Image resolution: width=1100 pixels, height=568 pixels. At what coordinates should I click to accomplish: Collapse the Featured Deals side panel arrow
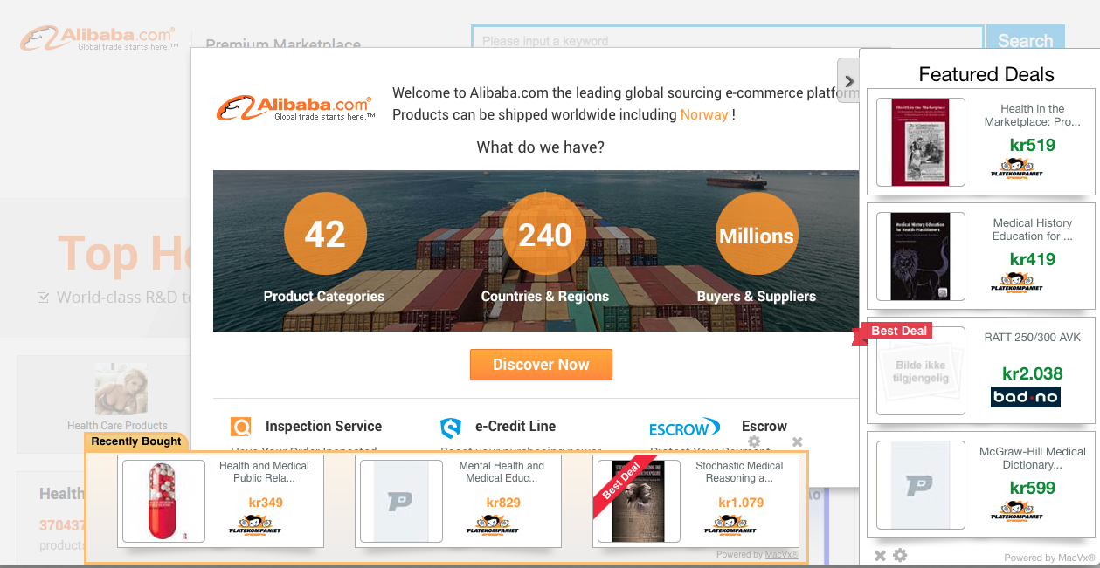point(848,81)
